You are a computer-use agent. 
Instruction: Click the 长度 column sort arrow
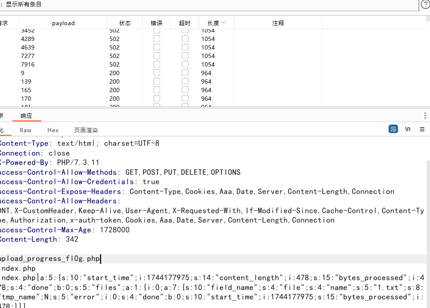pos(224,23)
